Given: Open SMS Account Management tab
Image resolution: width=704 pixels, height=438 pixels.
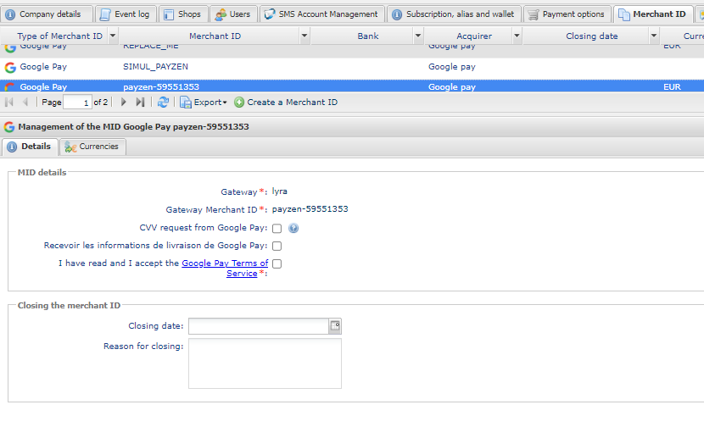Looking at the screenshot, I should click(322, 14).
